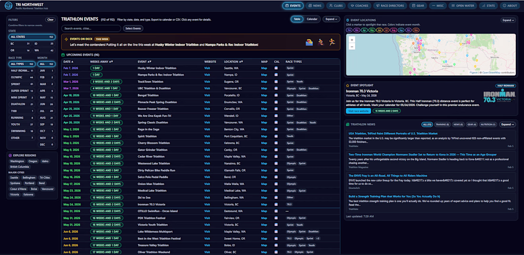Open the Ironman 70.3 Victoria logo image
Viewport: 524px width, 255px height.
point(499,97)
